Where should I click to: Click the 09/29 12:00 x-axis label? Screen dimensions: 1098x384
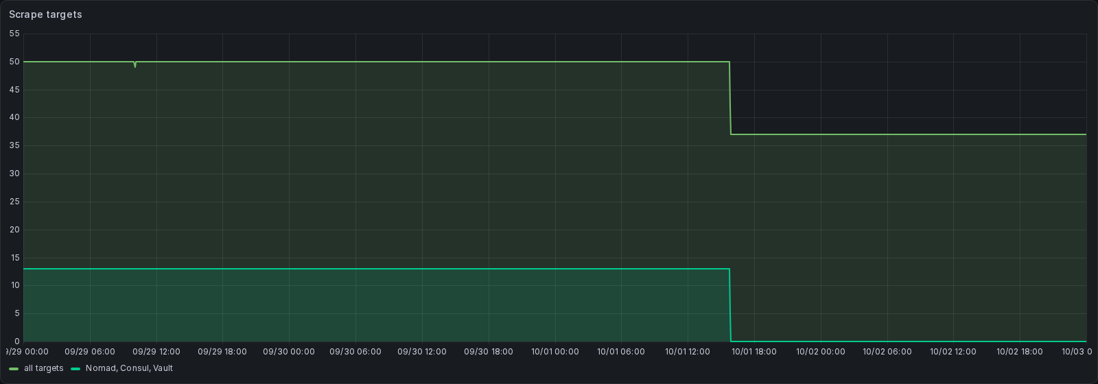tap(156, 352)
